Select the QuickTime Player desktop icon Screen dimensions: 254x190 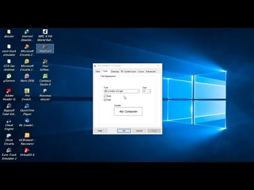27,109
